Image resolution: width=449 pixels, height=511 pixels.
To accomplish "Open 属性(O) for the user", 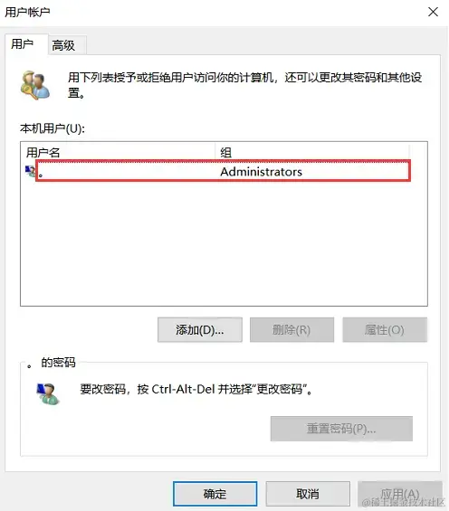I will (385, 330).
